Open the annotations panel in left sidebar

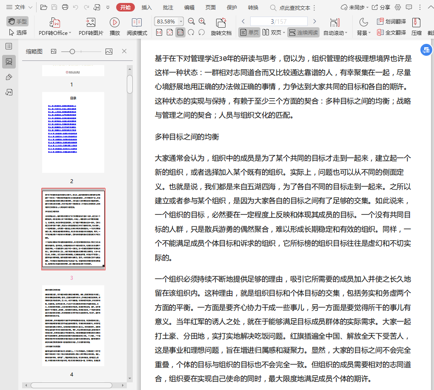click(9, 77)
